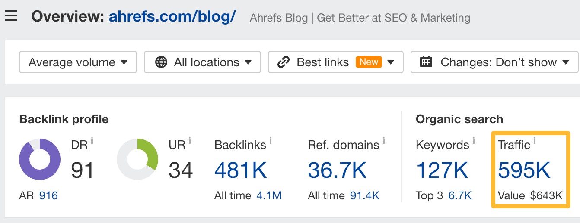Screen dimensions: 580x223
Task: Click info icon next to Backlinks
Action: pyautogui.click(x=271, y=140)
